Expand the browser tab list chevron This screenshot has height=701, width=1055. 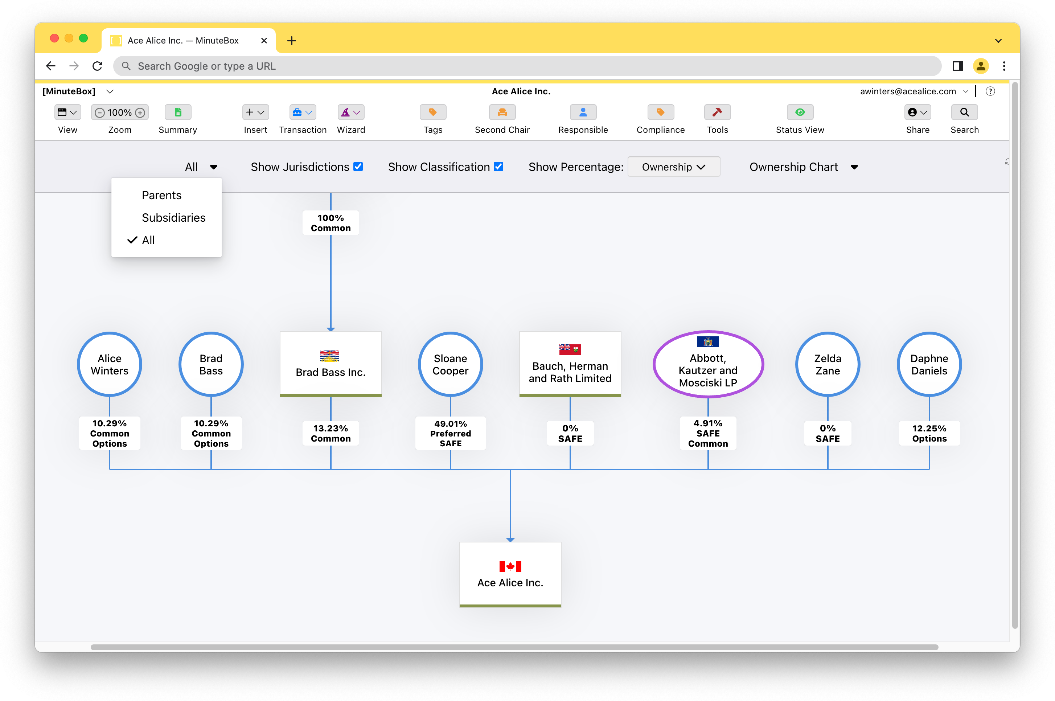998,41
